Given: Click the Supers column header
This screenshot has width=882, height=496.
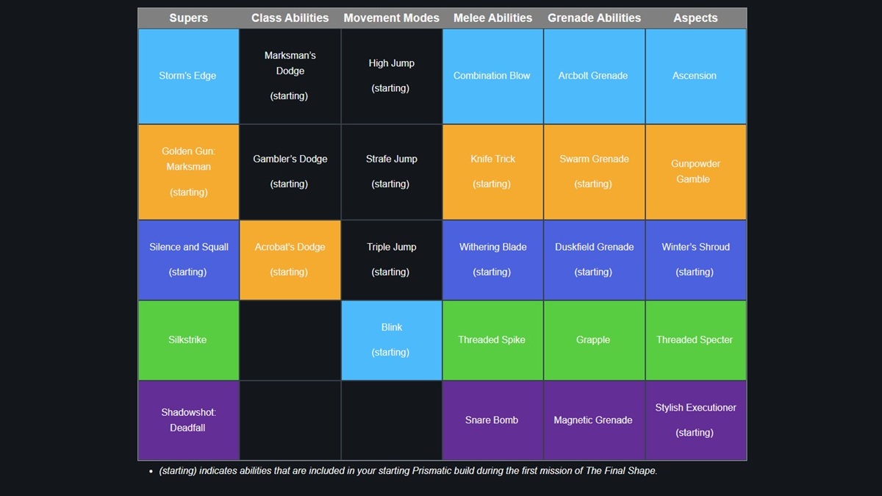Looking at the screenshot, I should click(188, 18).
